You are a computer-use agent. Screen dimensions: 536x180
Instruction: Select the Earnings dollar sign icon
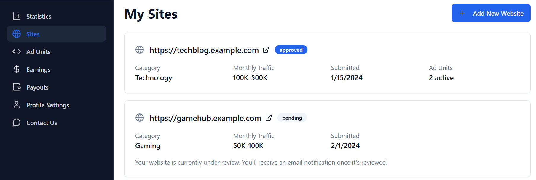16,69
